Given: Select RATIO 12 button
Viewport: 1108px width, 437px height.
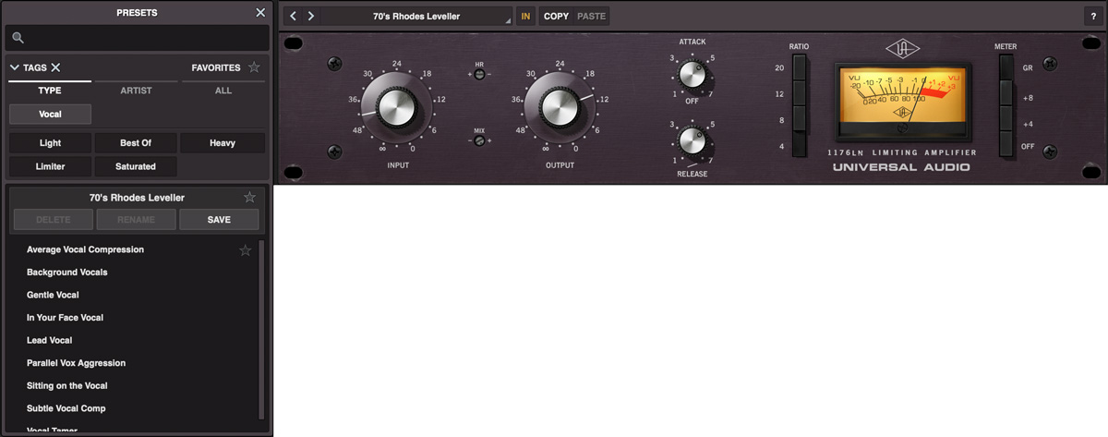Looking at the screenshot, I should [799, 93].
